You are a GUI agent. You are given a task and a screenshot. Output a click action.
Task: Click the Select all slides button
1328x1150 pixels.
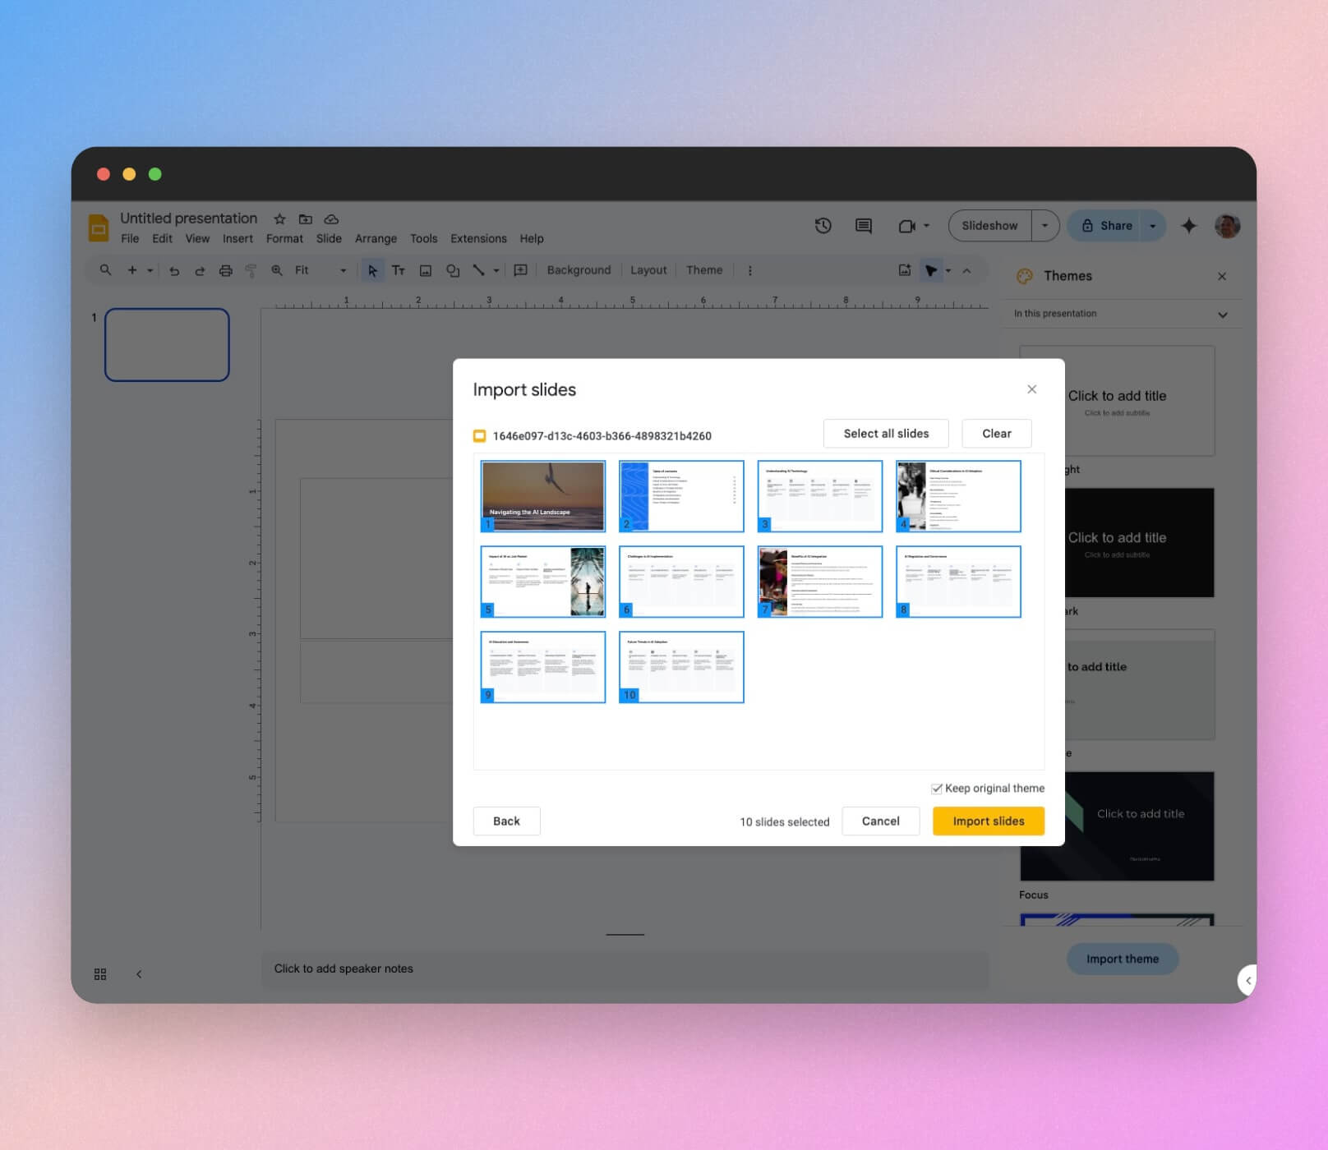(885, 433)
